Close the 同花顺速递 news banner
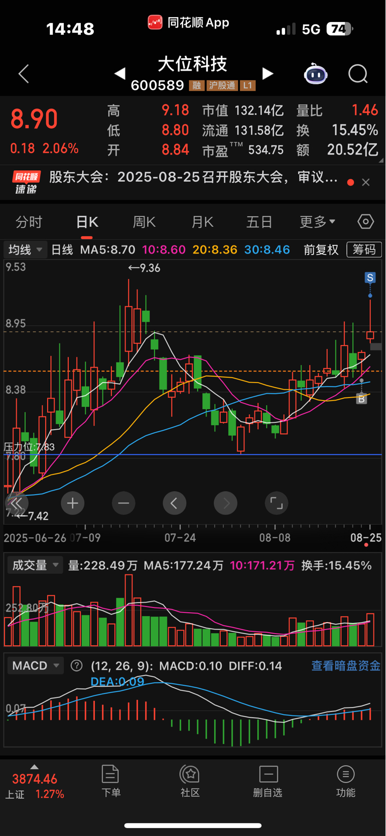Viewport: 386px width, 836px height. (x=366, y=182)
